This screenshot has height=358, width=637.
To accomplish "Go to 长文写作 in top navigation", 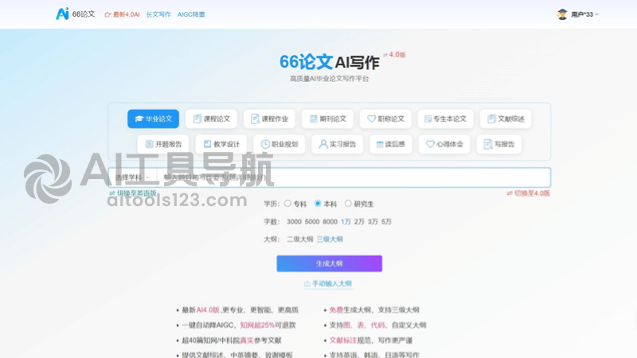I will pyautogui.click(x=158, y=14).
